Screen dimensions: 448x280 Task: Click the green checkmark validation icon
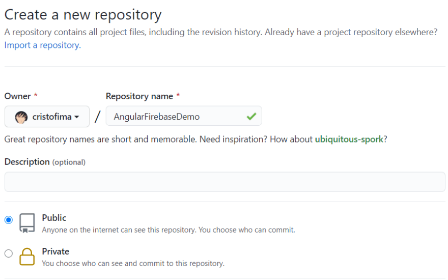click(x=251, y=117)
